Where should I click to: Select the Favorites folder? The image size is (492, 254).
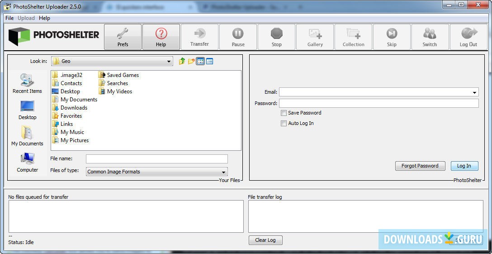(67, 116)
